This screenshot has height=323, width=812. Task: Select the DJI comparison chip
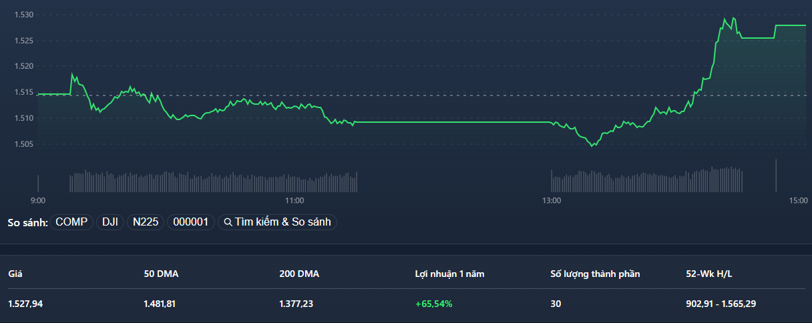point(110,222)
